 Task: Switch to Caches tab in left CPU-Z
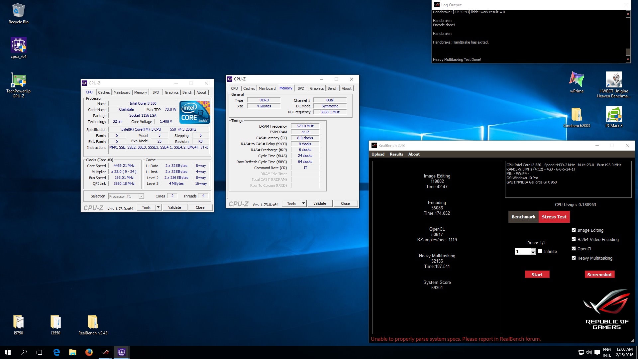pos(104,92)
